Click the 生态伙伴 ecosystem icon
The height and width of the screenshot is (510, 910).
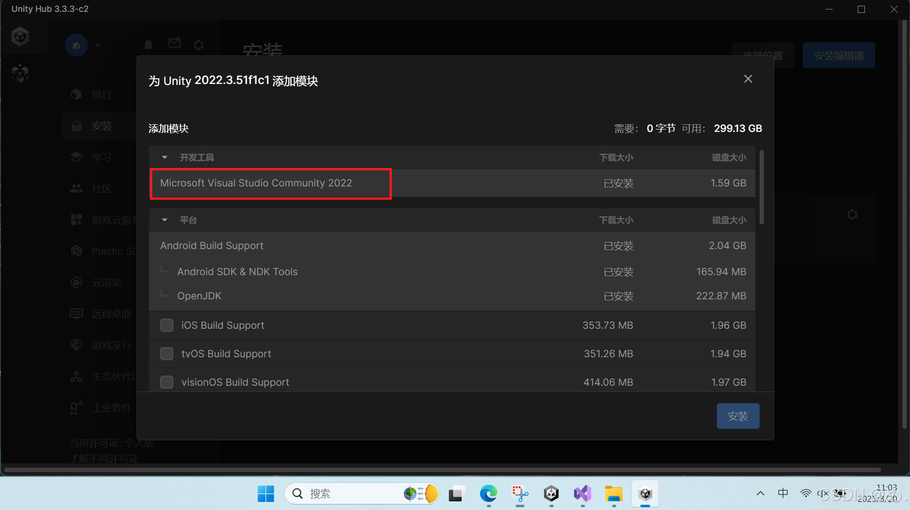(x=76, y=376)
